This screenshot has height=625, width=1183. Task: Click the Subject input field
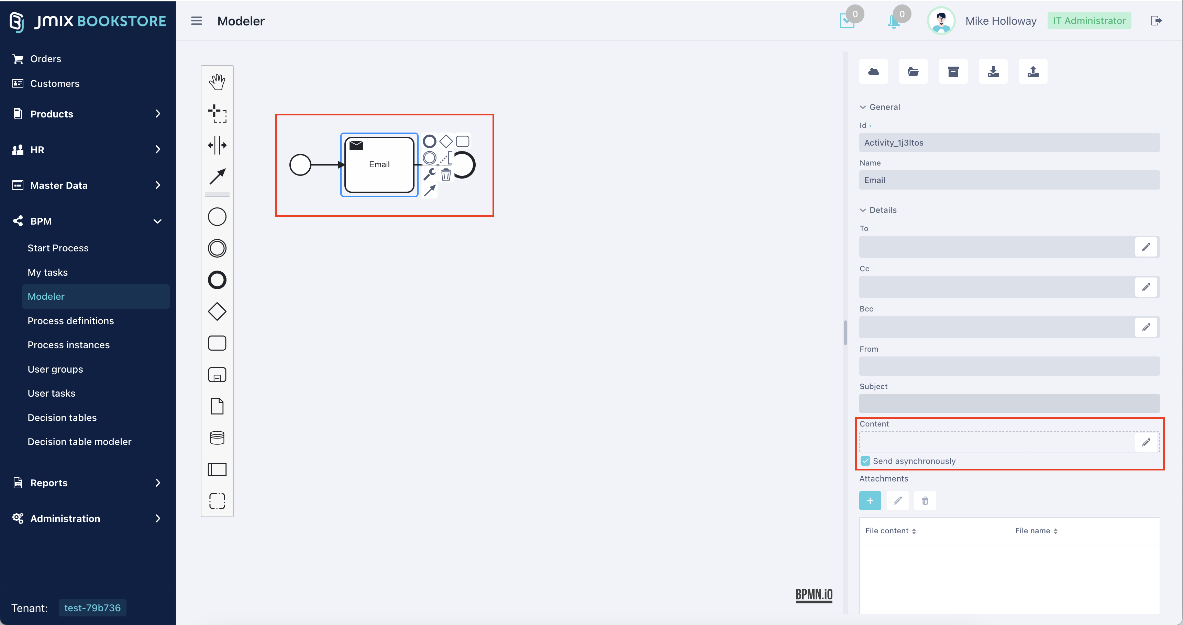(1009, 404)
